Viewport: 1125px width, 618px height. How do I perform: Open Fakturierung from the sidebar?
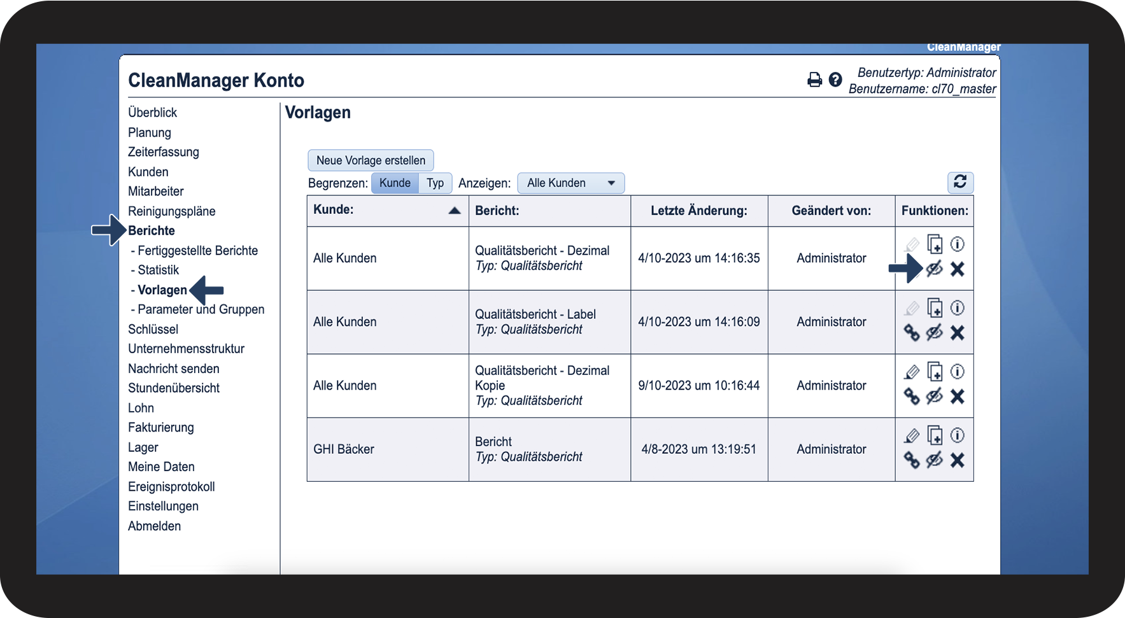[161, 428]
